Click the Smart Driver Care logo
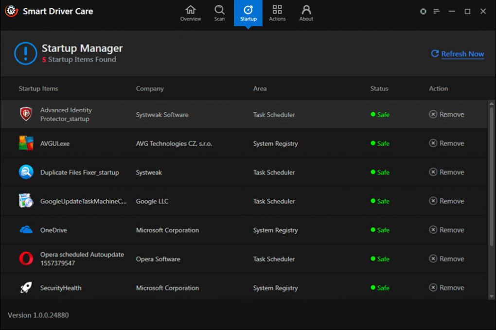This screenshot has width=496, height=330. point(11,11)
